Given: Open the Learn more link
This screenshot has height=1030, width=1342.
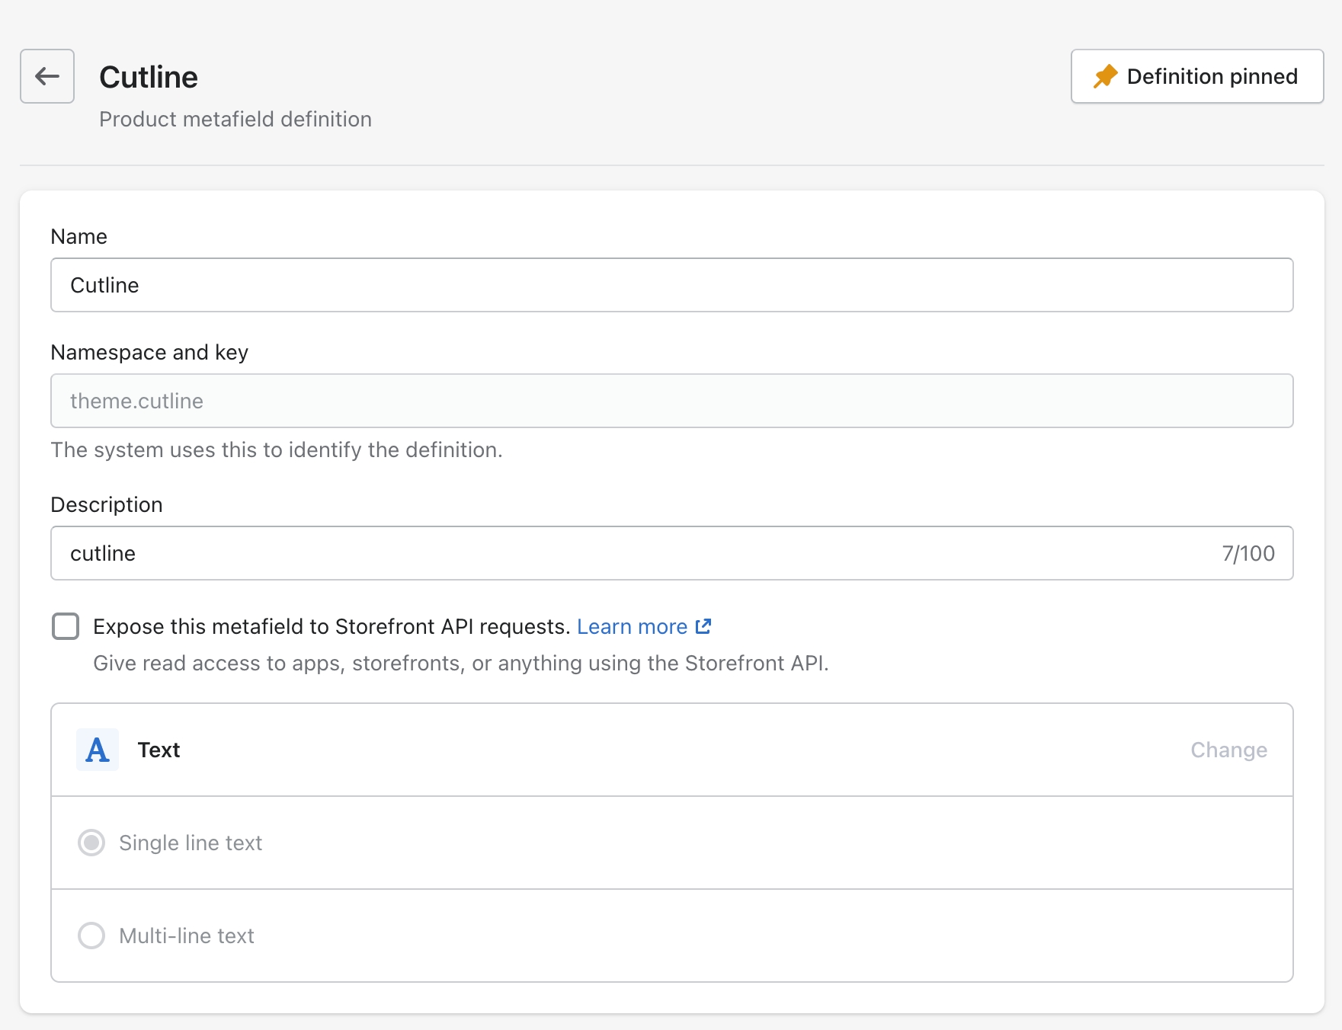Looking at the screenshot, I should point(632,626).
